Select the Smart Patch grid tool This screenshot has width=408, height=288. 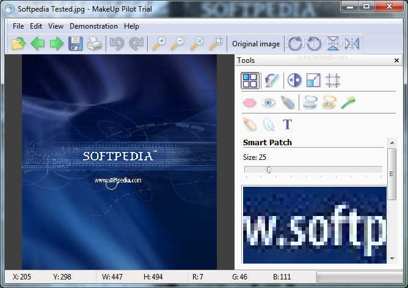(250, 81)
